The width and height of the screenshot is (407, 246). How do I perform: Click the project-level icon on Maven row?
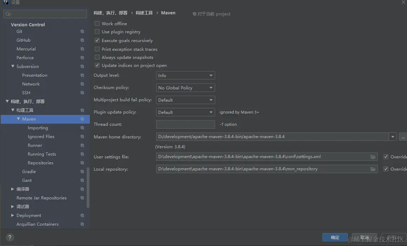click(82, 119)
